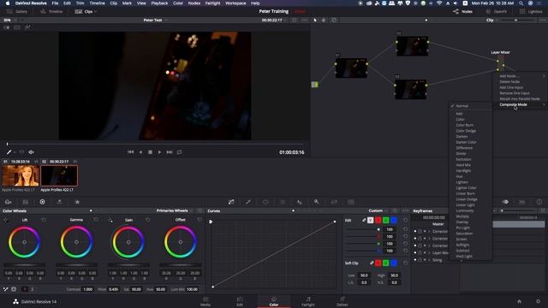
Task: Select the Curves palette icon
Action: tap(231, 202)
